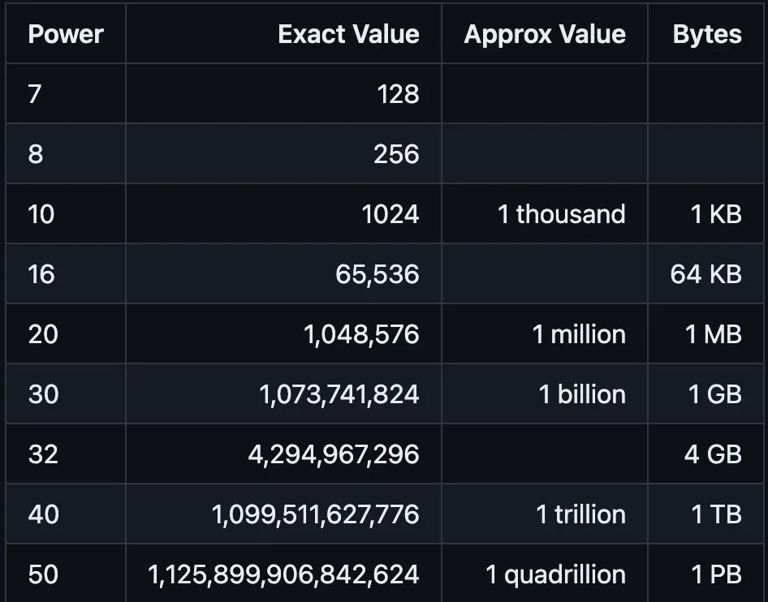
Task: Click the Bytes column header
Action: point(707,34)
